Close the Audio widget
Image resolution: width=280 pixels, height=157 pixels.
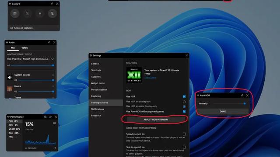point(54,43)
